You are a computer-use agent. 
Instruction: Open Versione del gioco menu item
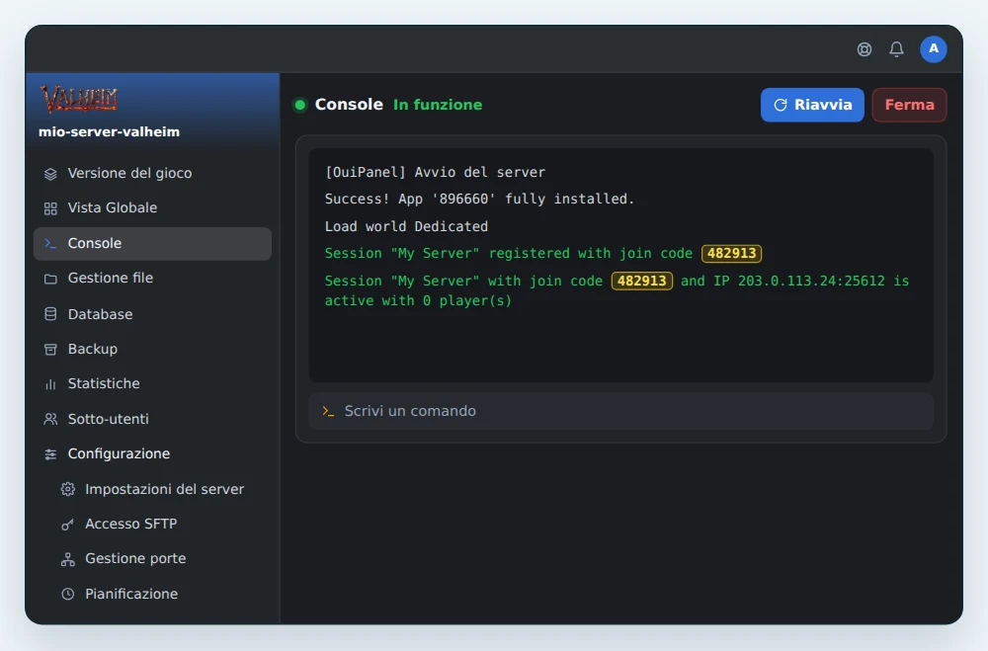click(x=152, y=173)
